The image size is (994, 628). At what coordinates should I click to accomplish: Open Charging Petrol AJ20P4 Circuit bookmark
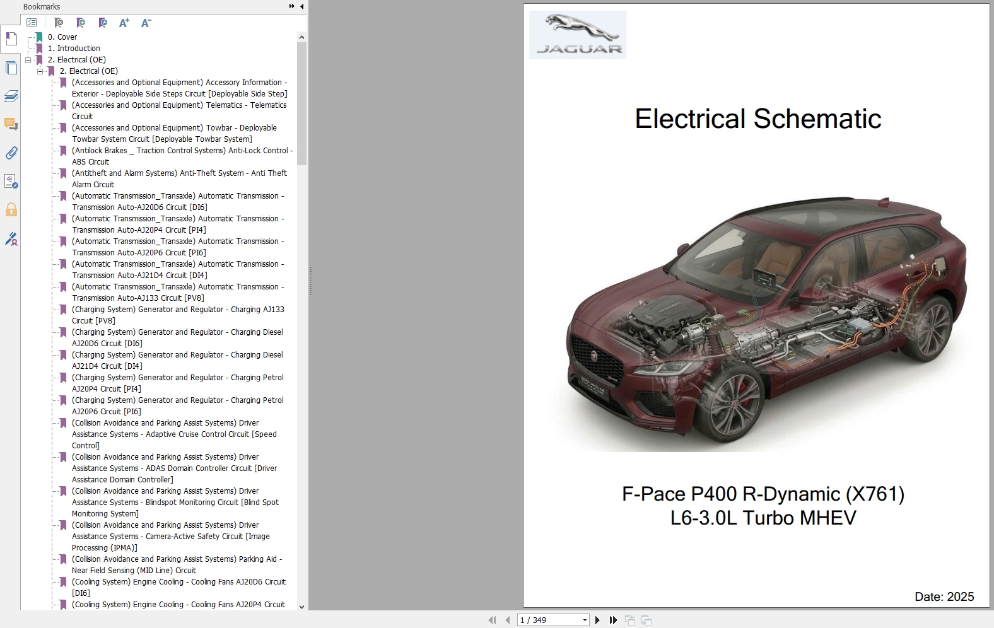coord(178,383)
